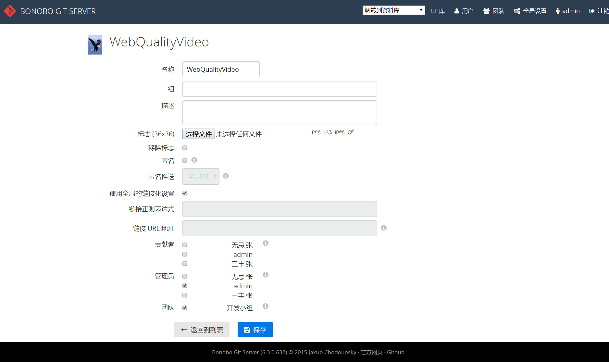Click the 名称 input field
The image size is (609, 362).
221,69
